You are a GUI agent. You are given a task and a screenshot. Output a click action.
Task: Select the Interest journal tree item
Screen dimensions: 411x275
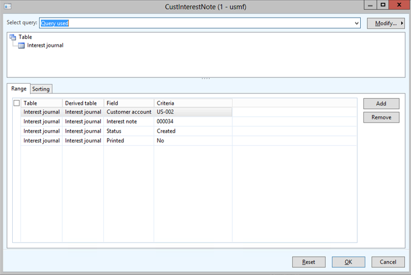pyautogui.click(x=45, y=46)
